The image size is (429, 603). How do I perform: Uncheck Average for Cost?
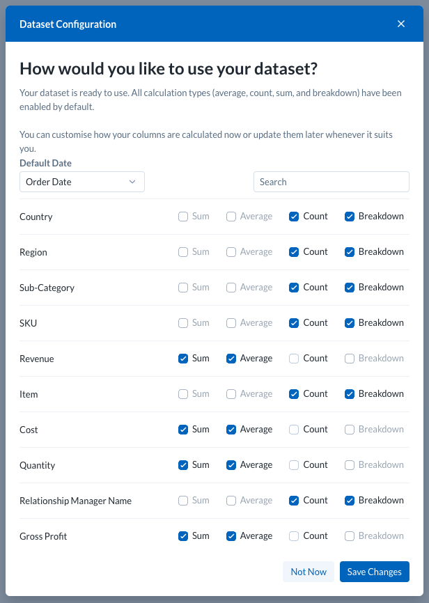(x=231, y=429)
